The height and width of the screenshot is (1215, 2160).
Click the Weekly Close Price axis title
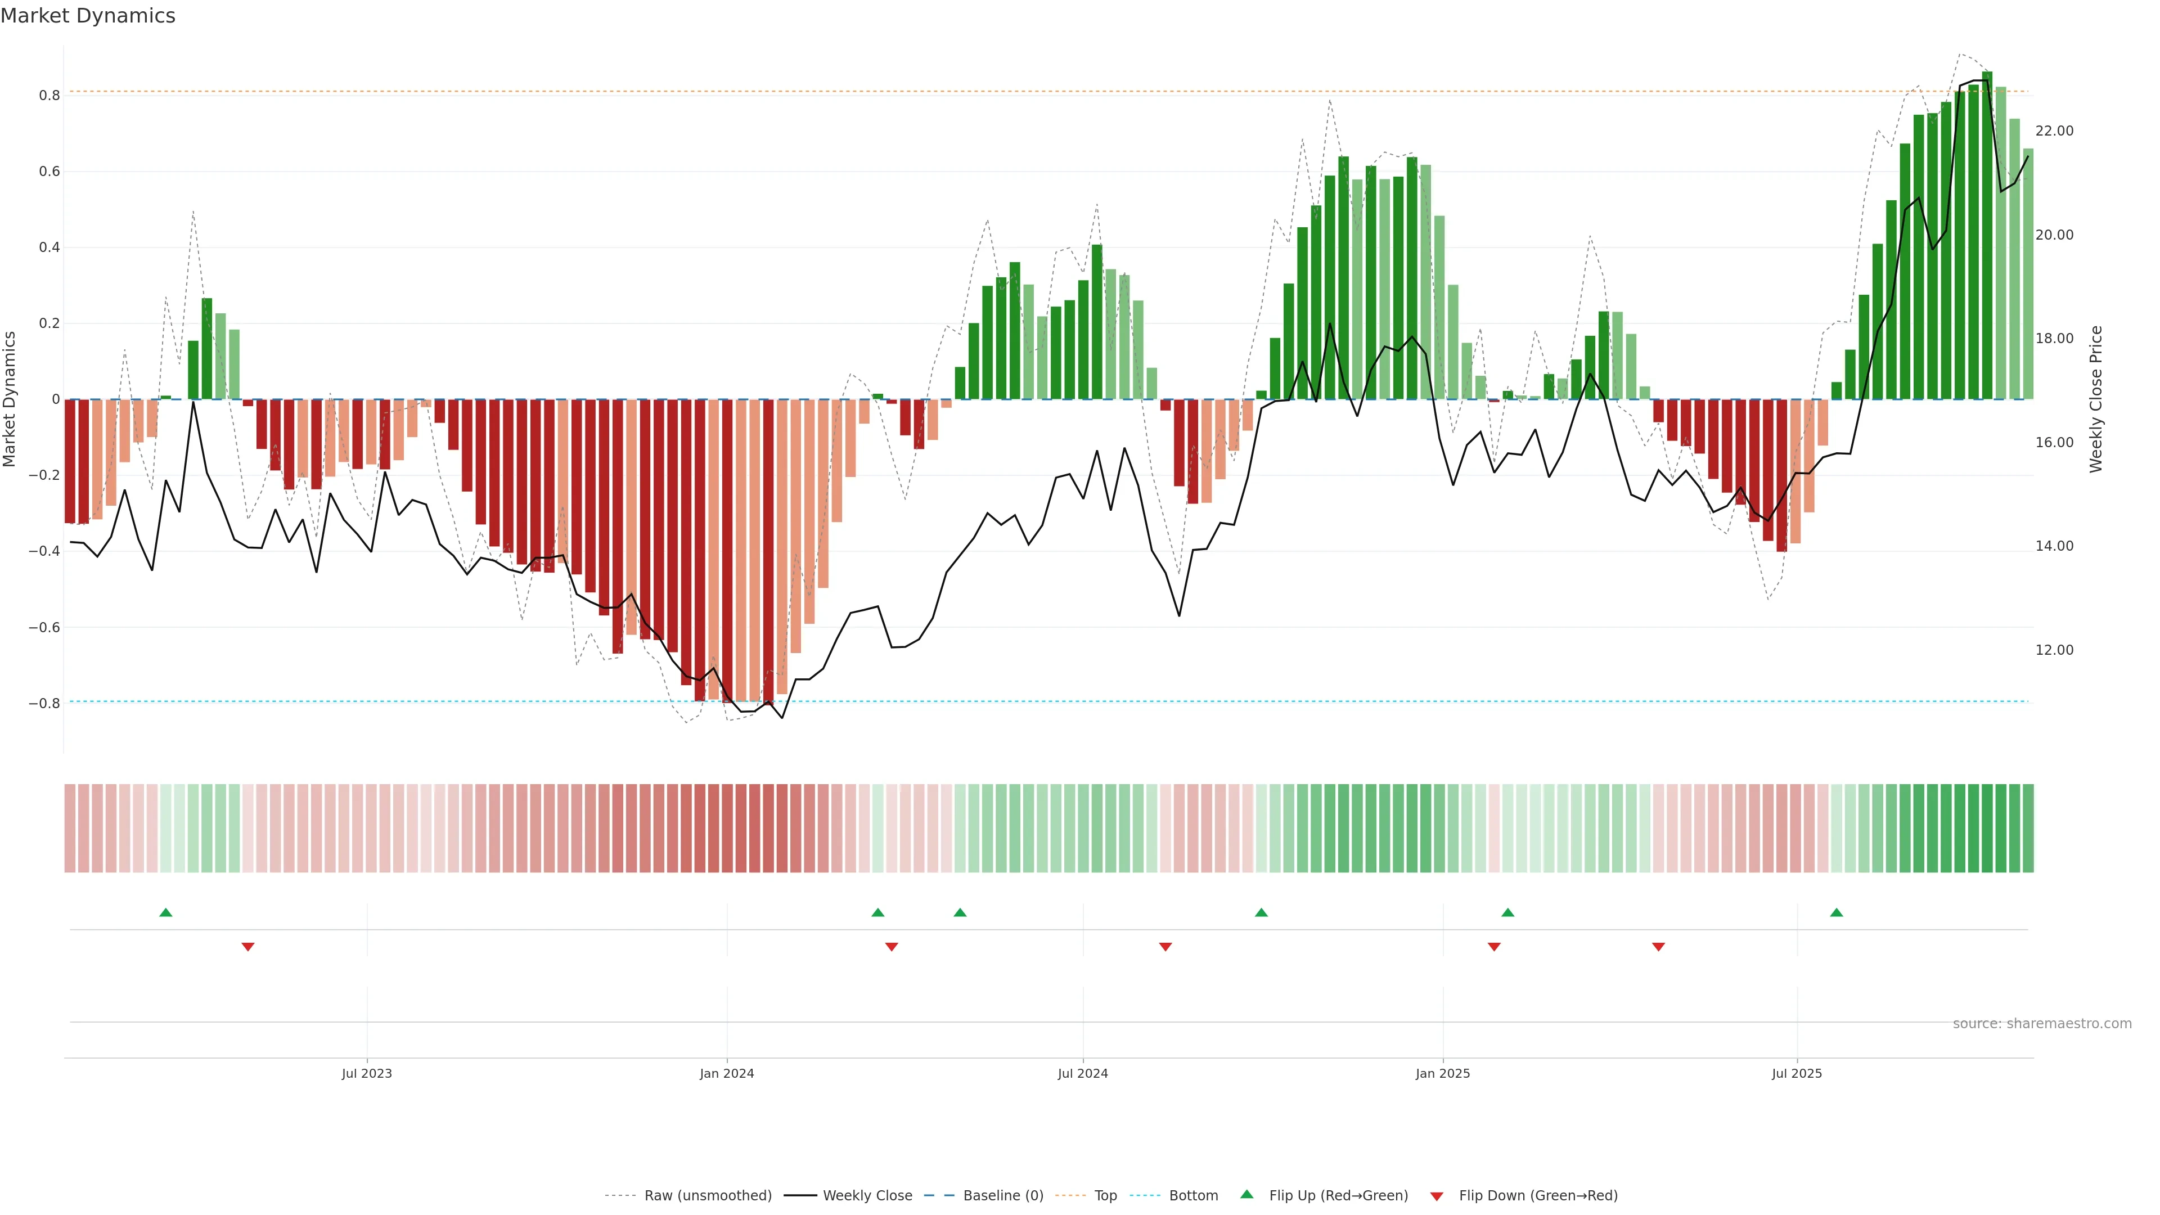point(2095,399)
